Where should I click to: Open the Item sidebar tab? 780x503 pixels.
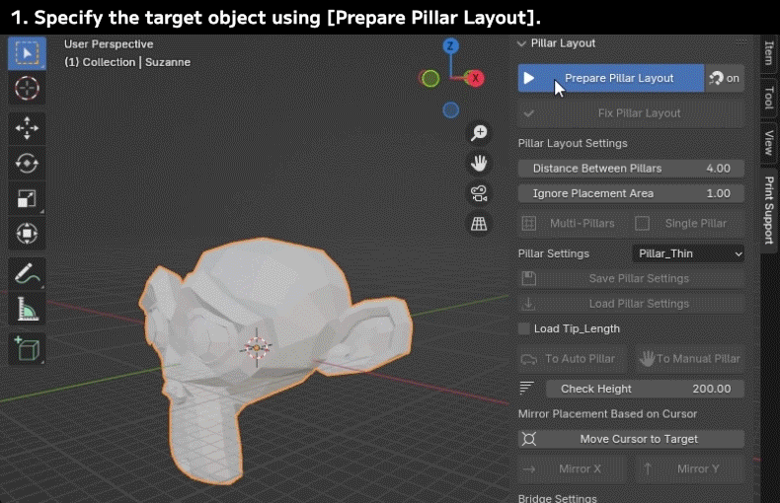pyautogui.click(x=769, y=52)
